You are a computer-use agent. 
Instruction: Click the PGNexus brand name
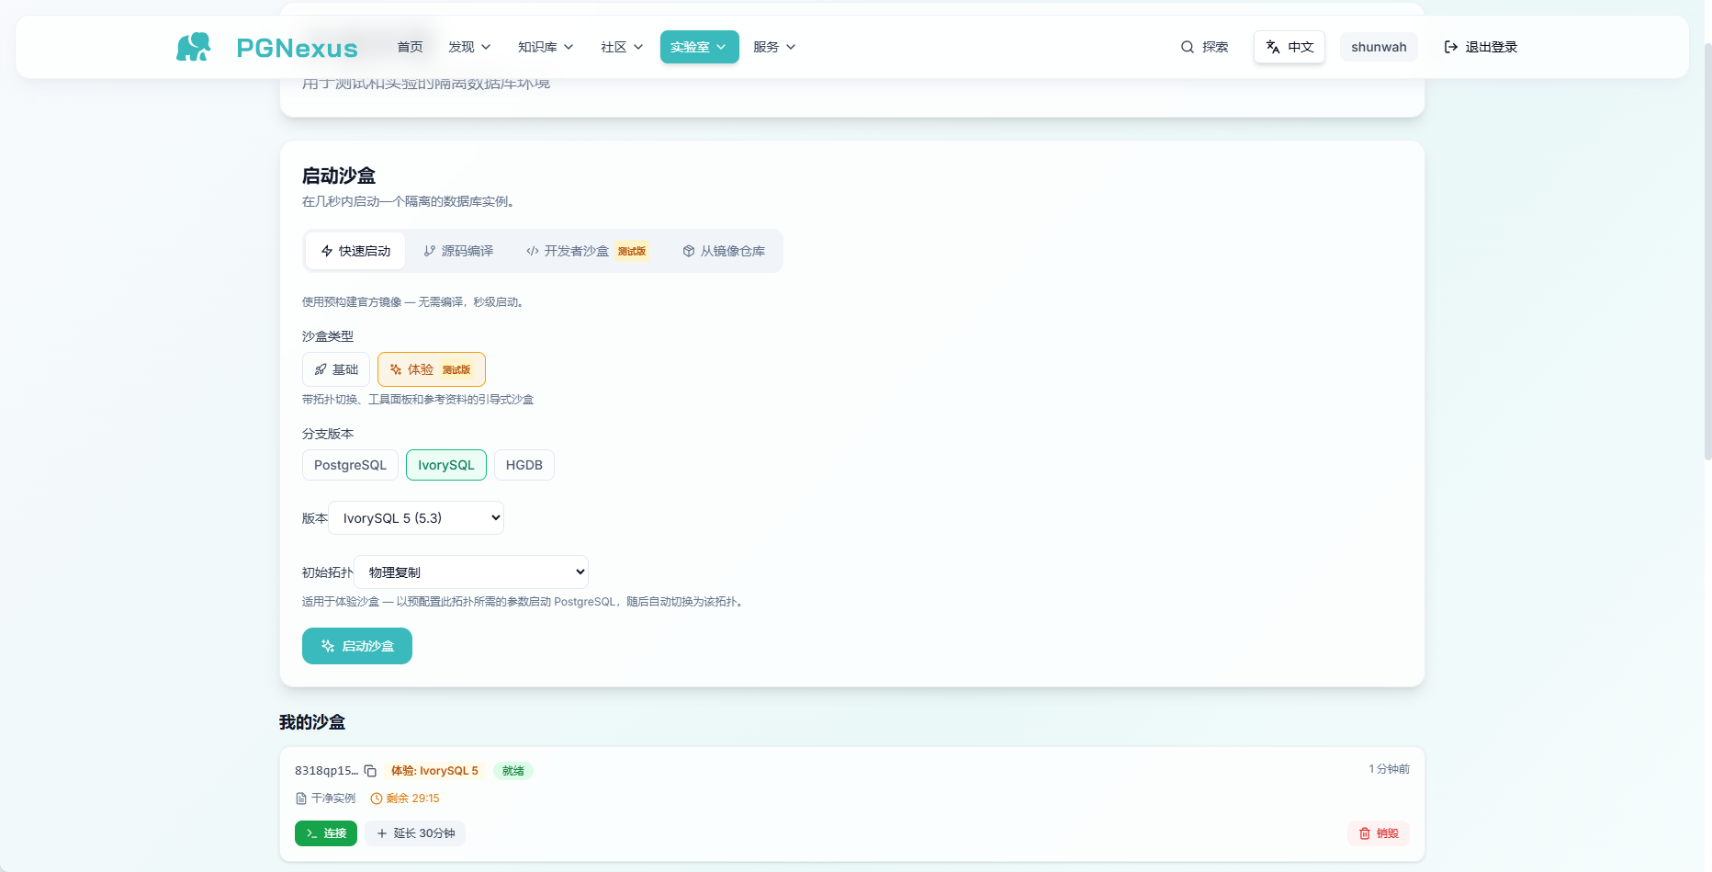[297, 48]
